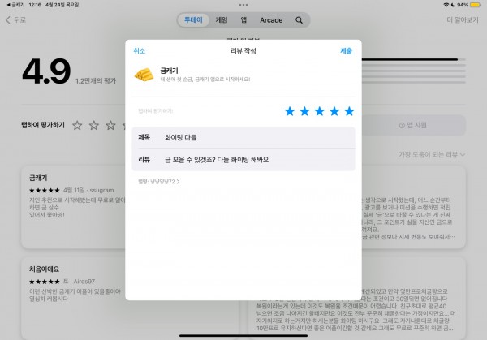487x340 pixels.
Task: Click the 1.2만개의 평가 count
Action: [x=96, y=81]
